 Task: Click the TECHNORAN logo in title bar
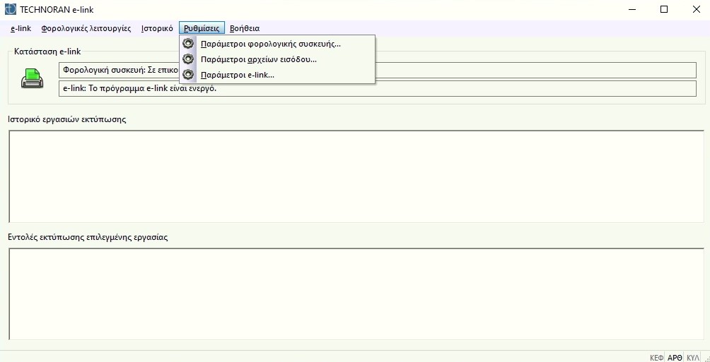[10, 9]
